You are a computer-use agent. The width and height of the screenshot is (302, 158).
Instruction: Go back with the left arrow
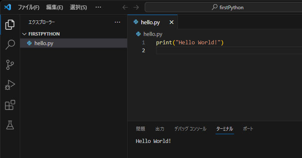click(125, 7)
